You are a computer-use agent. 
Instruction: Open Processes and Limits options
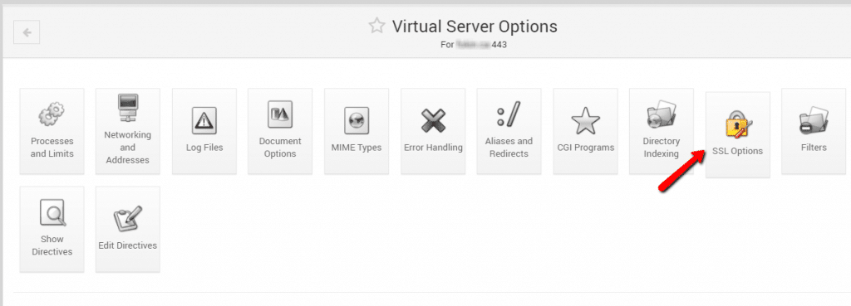(52, 132)
